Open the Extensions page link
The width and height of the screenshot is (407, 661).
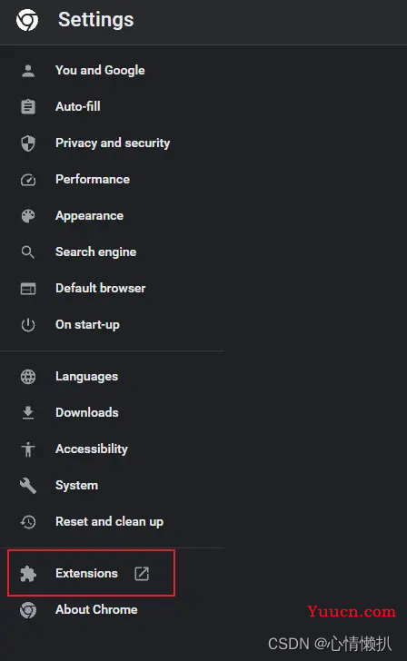(91, 573)
